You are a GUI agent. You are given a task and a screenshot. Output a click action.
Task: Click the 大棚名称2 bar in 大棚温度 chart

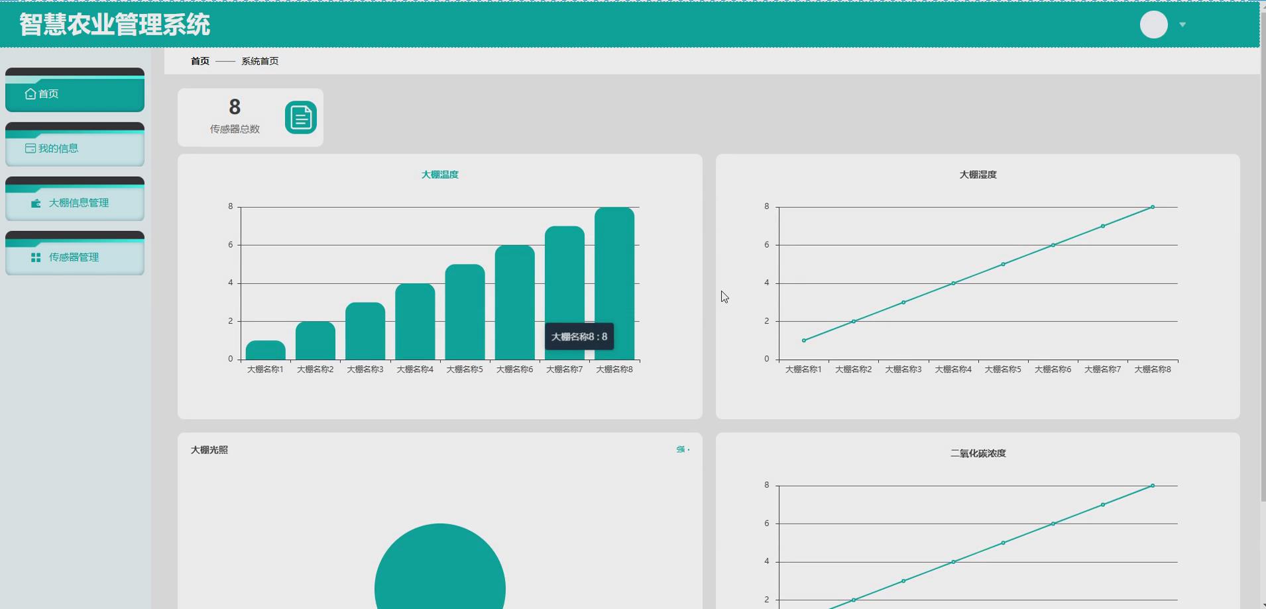[316, 341]
